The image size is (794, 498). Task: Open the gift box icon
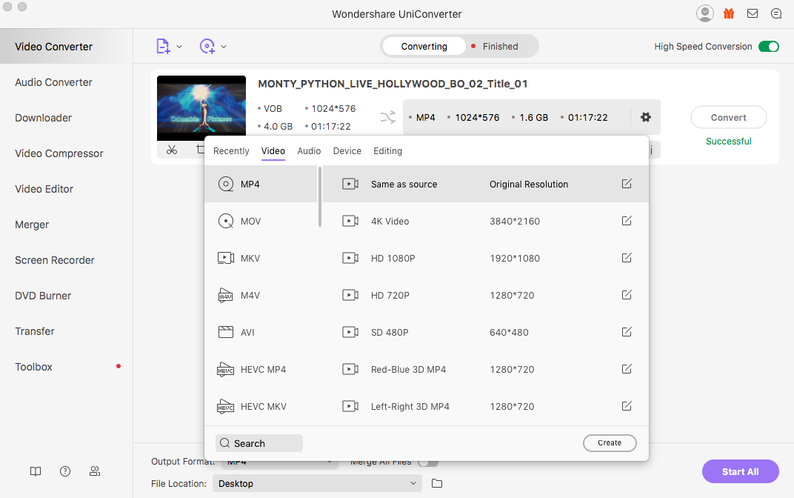729,13
